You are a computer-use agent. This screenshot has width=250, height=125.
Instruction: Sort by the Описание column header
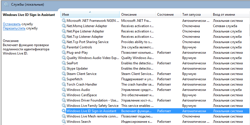point(137,15)
